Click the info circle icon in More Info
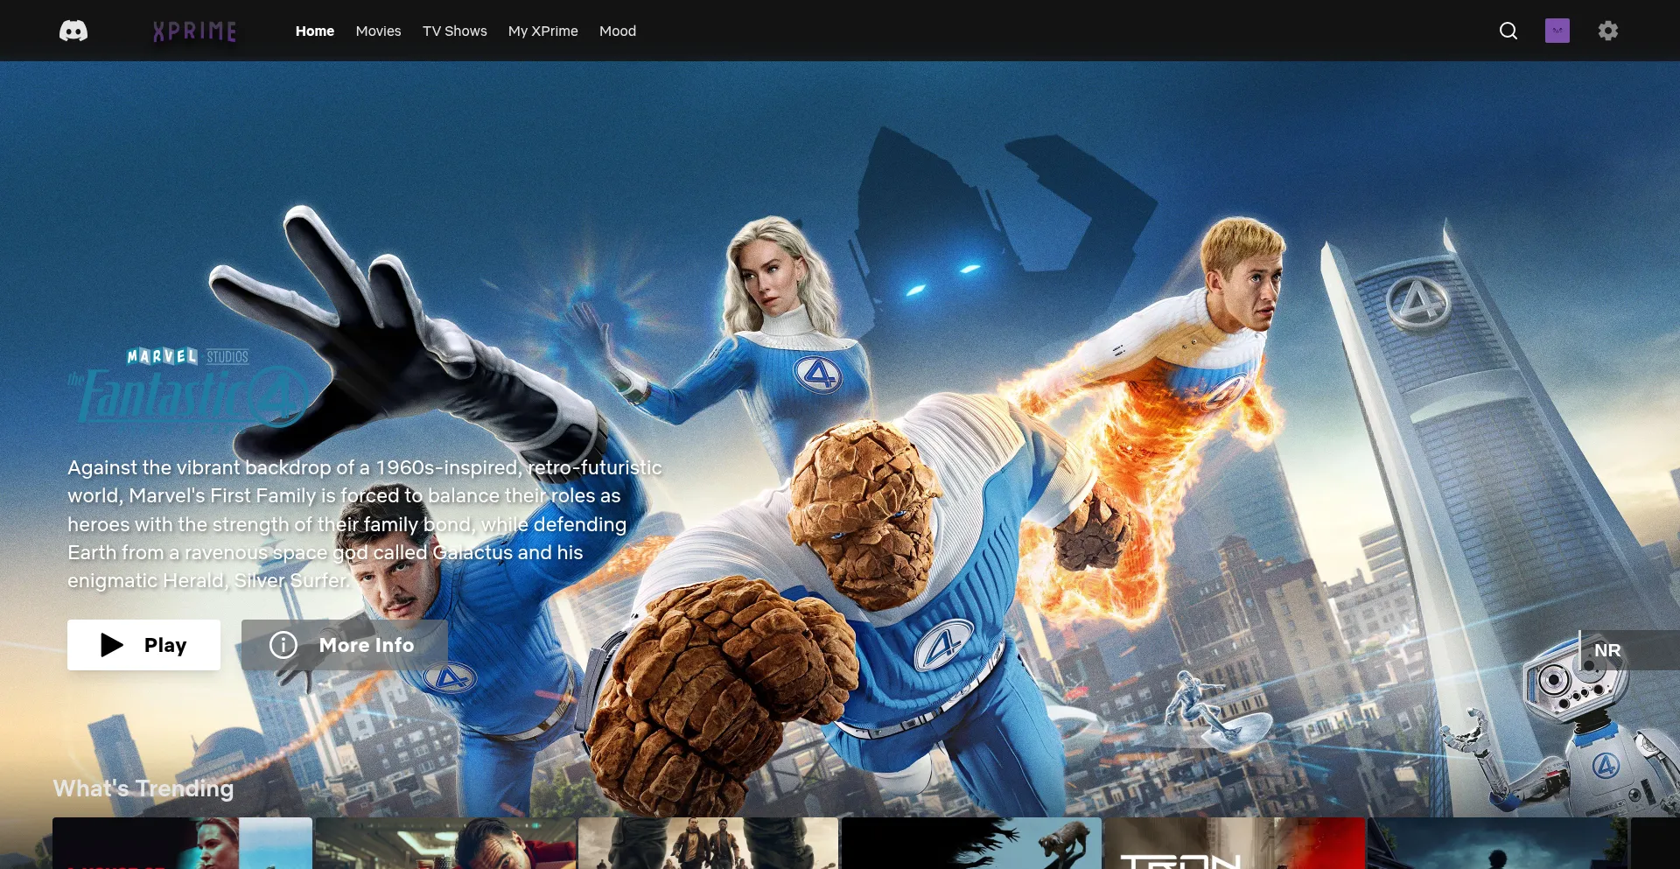Viewport: 1680px width, 869px height. tap(283, 645)
